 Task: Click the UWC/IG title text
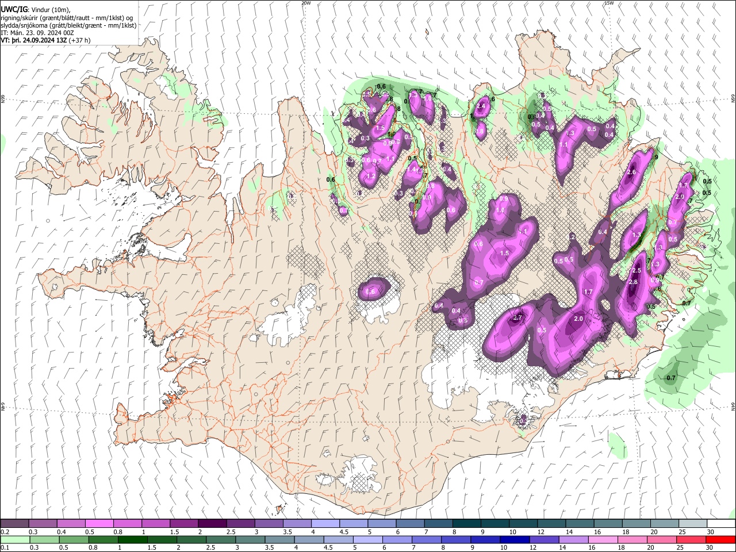point(13,9)
